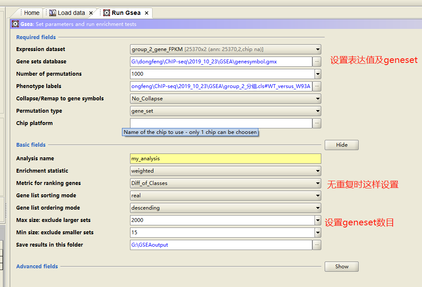422x287 pixels.
Task: Click the Run Gsea tab icon
Action: point(107,13)
